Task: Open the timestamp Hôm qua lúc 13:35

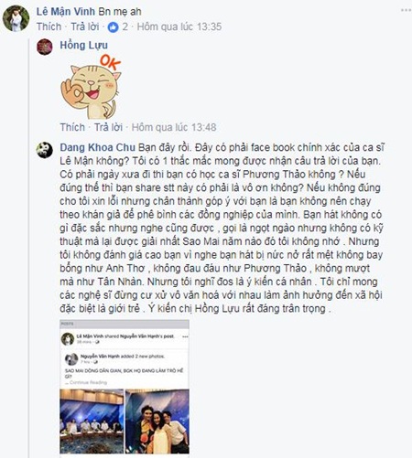Action: [x=179, y=27]
